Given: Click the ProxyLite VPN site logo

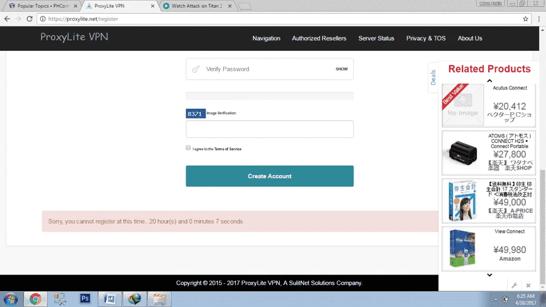Looking at the screenshot, I should pos(74,37).
